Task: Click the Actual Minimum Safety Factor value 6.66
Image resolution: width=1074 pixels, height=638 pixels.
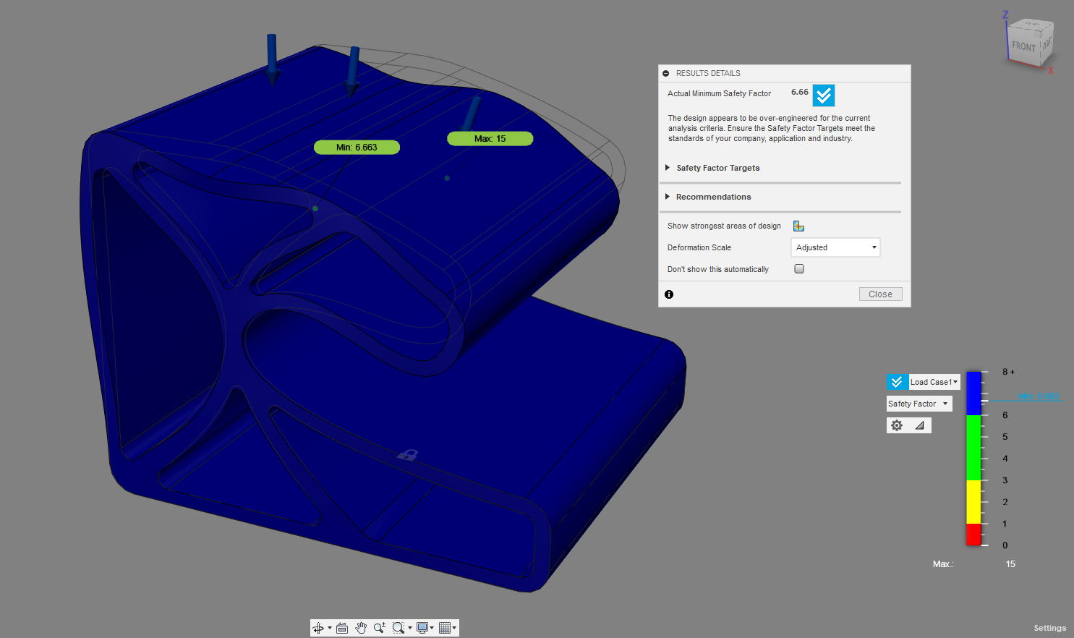Action: point(799,93)
